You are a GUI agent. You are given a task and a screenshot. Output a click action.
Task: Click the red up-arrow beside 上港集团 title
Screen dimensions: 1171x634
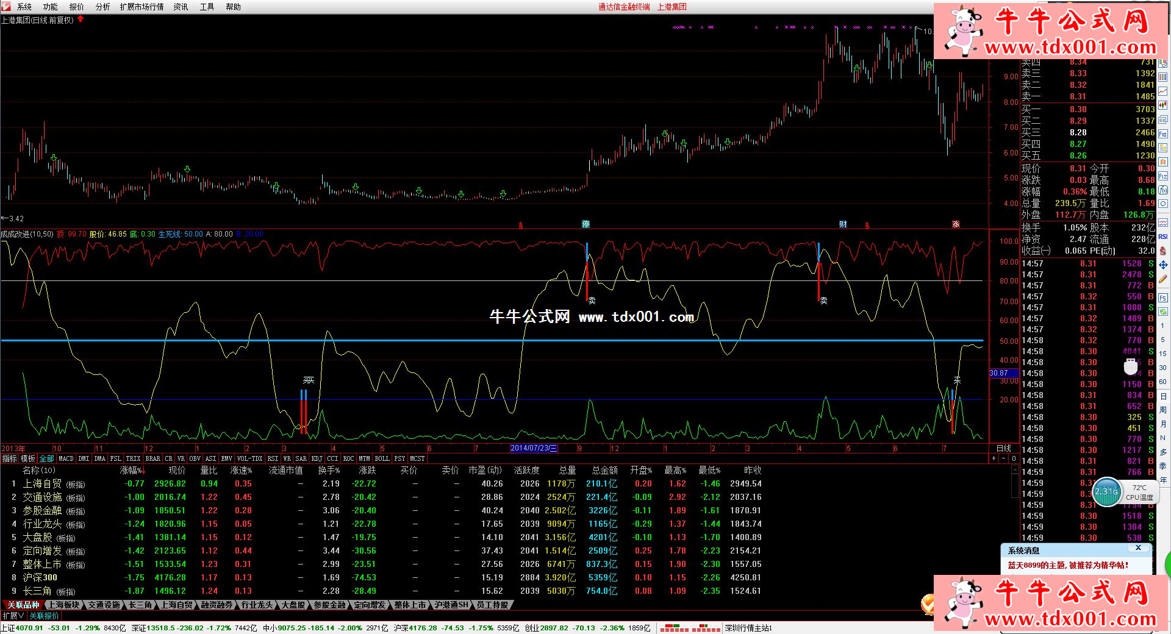80,20
